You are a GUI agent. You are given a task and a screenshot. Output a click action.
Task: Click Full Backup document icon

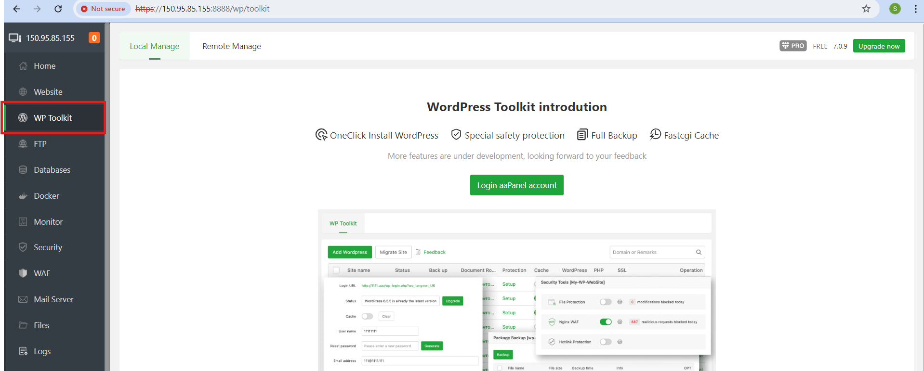point(582,135)
